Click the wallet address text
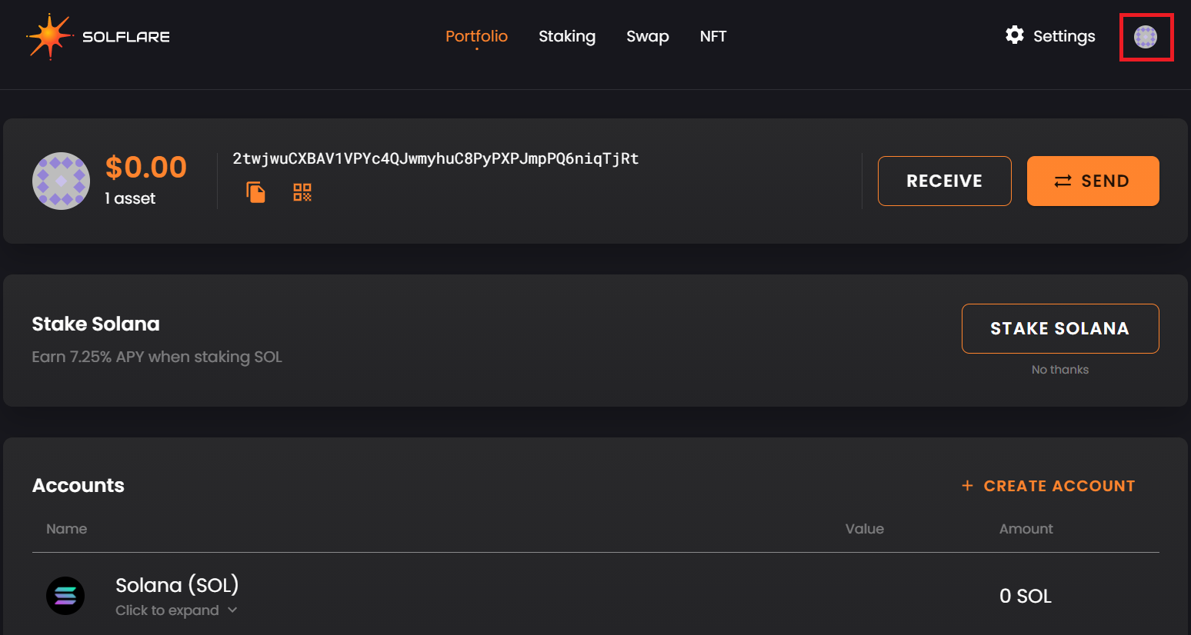Screen dimensions: 1191x635 click(x=435, y=158)
